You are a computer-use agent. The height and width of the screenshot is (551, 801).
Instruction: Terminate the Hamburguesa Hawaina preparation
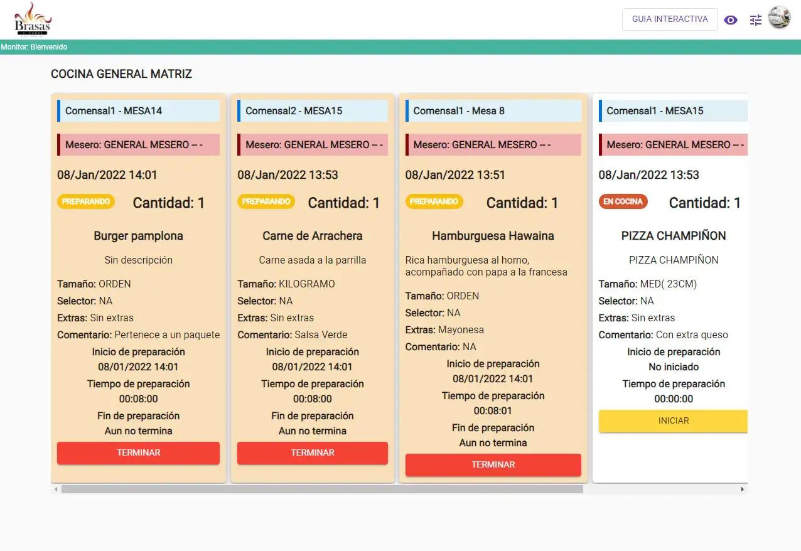click(x=493, y=465)
